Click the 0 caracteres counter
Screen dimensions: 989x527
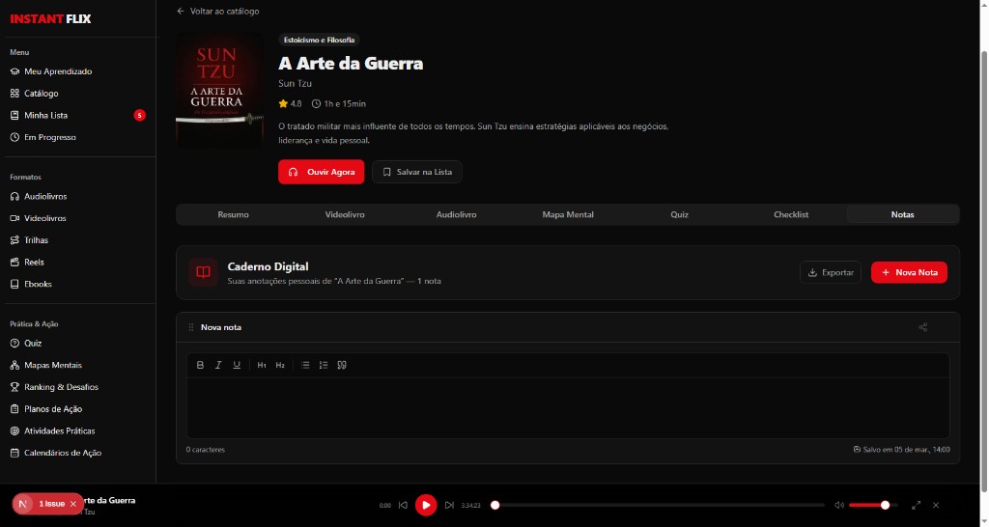(205, 450)
